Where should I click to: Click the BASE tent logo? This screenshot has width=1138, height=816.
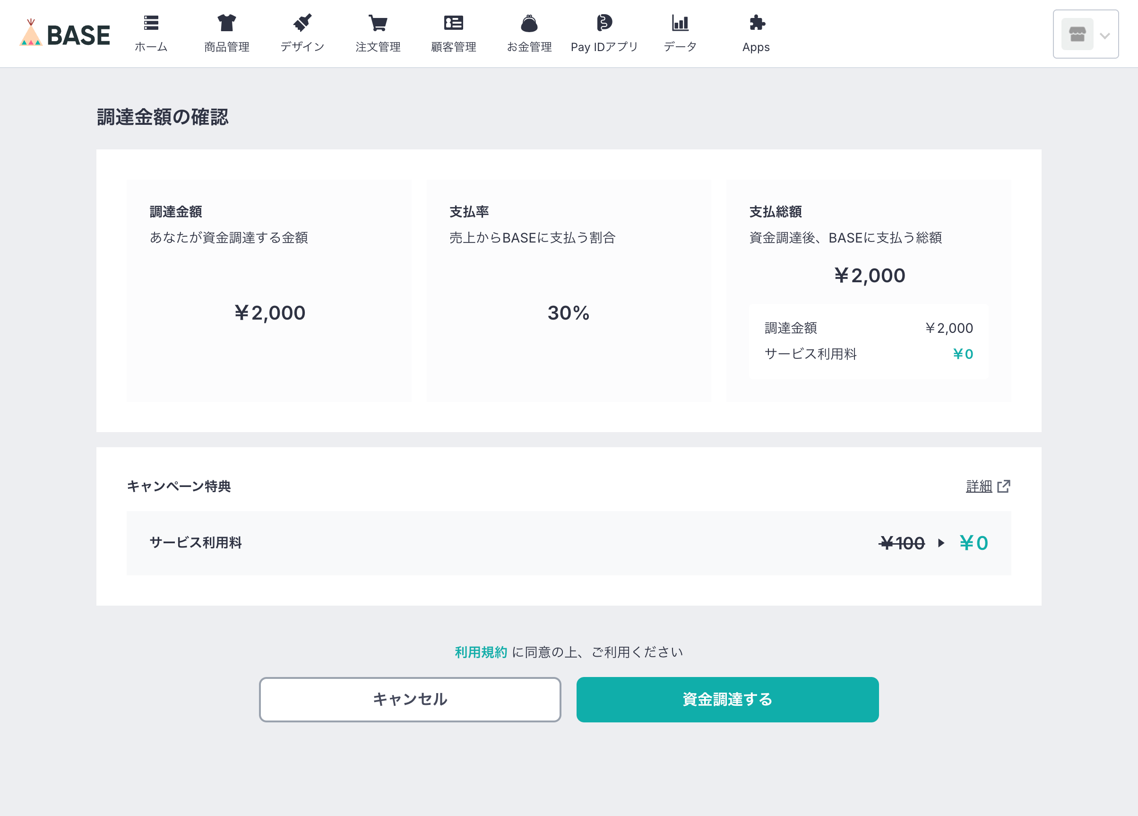click(30, 34)
